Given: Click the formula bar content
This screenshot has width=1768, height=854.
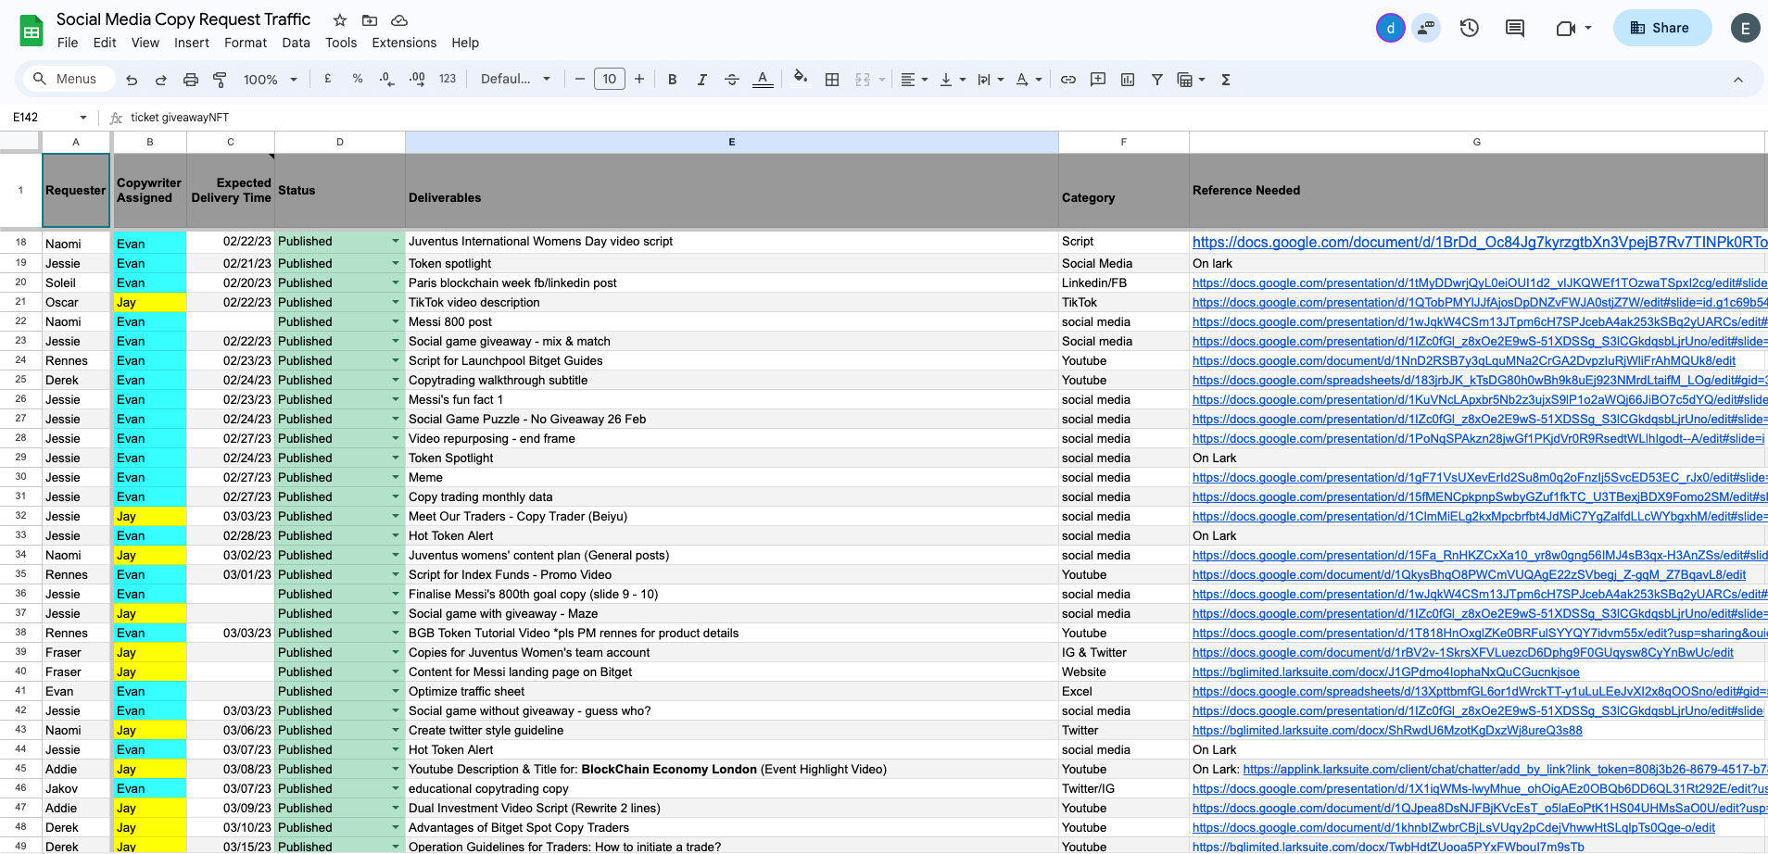Looking at the screenshot, I should (180, 118).
